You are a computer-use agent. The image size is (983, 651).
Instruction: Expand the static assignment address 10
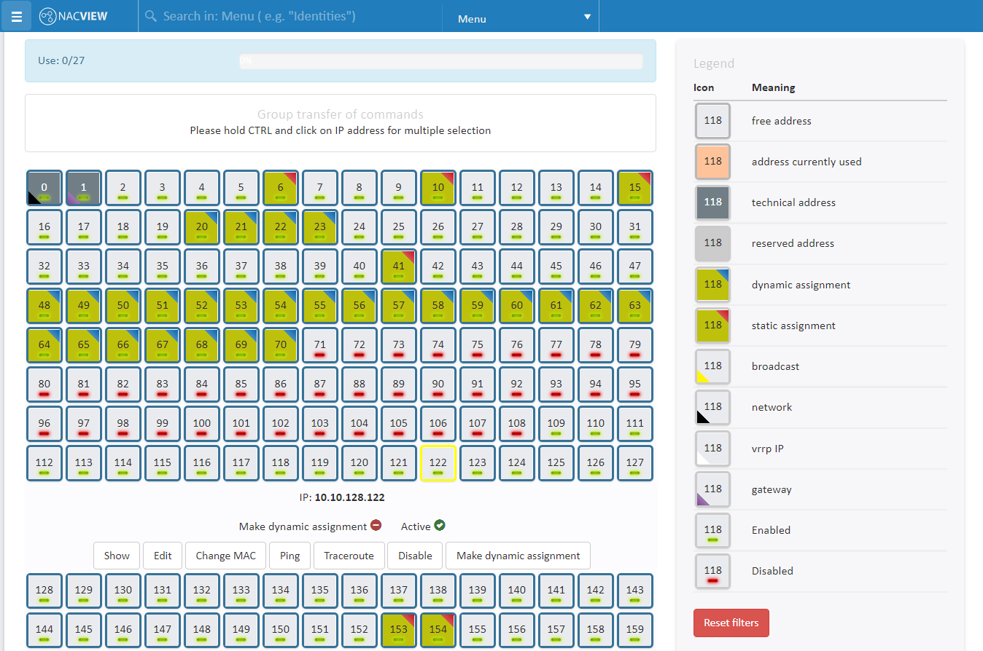[x=438, y=188]
